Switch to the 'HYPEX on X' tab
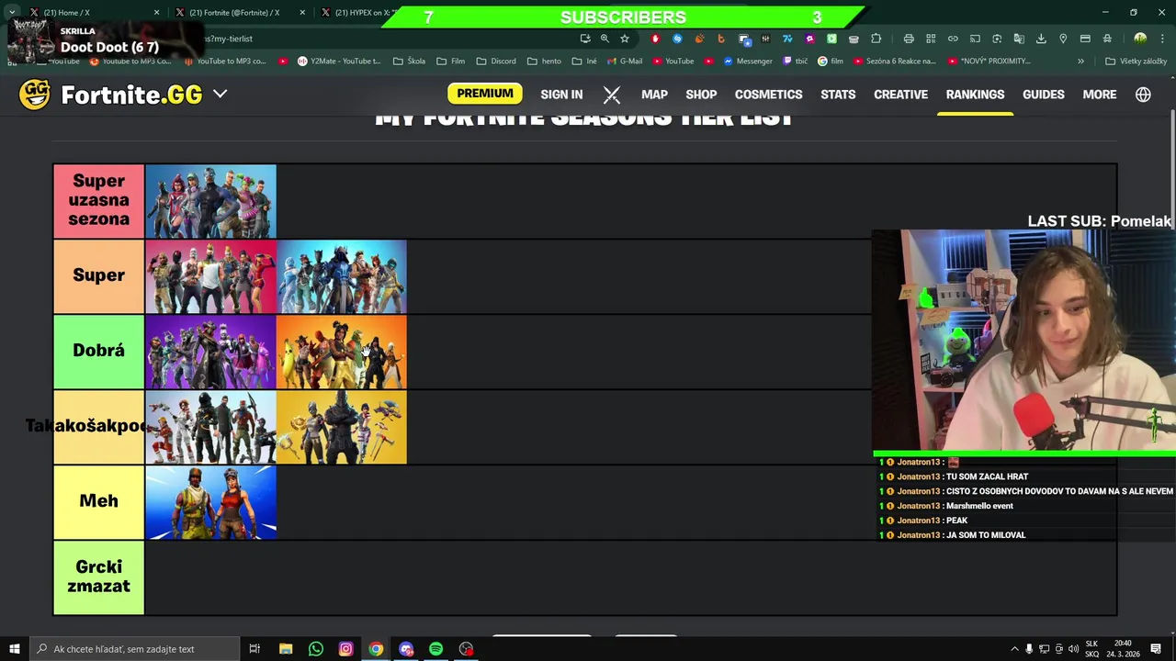The height and width of the screenshot is (661, 1176). click(x=356, y=13)
